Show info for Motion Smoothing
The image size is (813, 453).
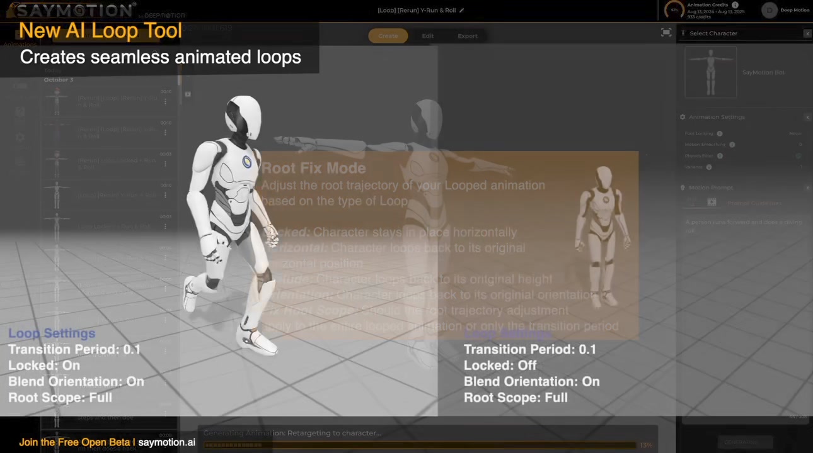pyautogui.click(x=732, y=145)
